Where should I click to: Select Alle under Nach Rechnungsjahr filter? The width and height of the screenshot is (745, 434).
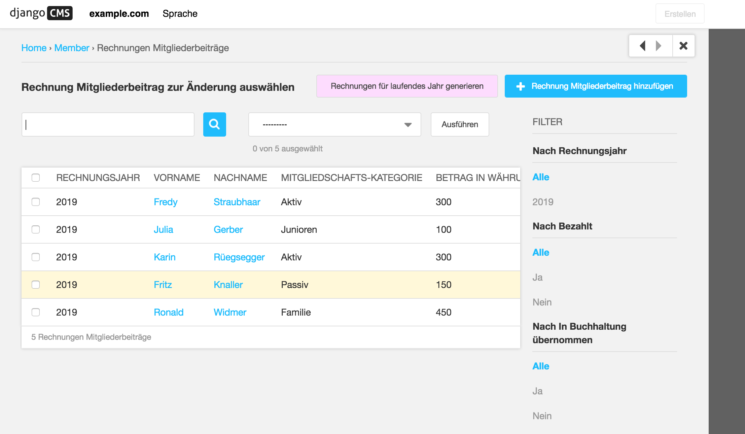click(541, 177)
